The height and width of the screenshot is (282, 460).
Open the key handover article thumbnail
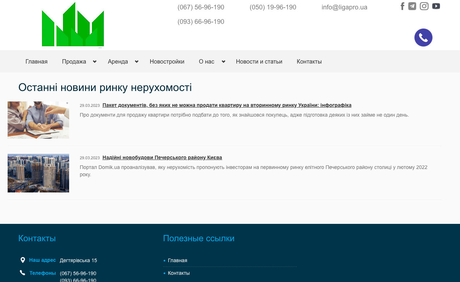(38, 120)
